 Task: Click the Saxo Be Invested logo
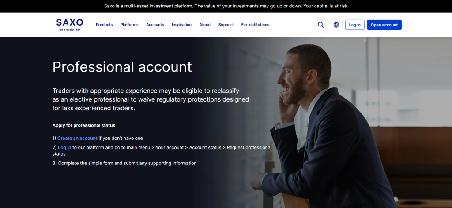point(69,25)
